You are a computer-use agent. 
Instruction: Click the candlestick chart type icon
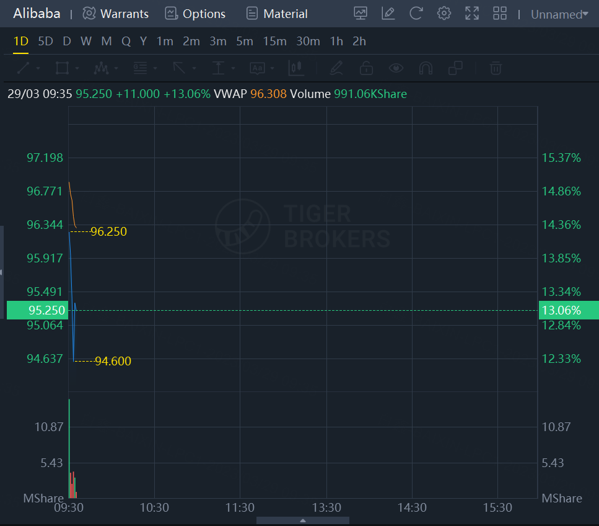click(296, 68)
